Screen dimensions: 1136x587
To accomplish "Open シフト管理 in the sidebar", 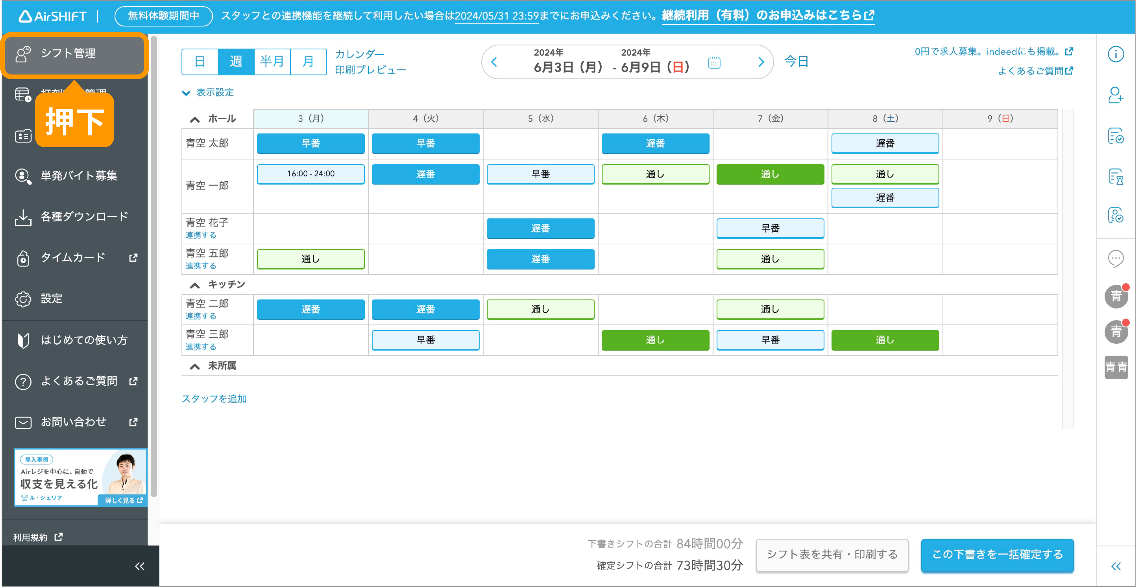I will point(75,54).
